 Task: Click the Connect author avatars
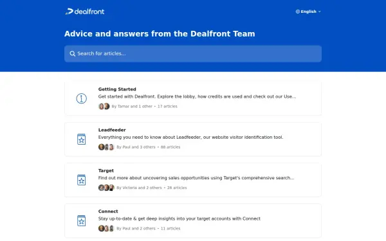point(106,228)
